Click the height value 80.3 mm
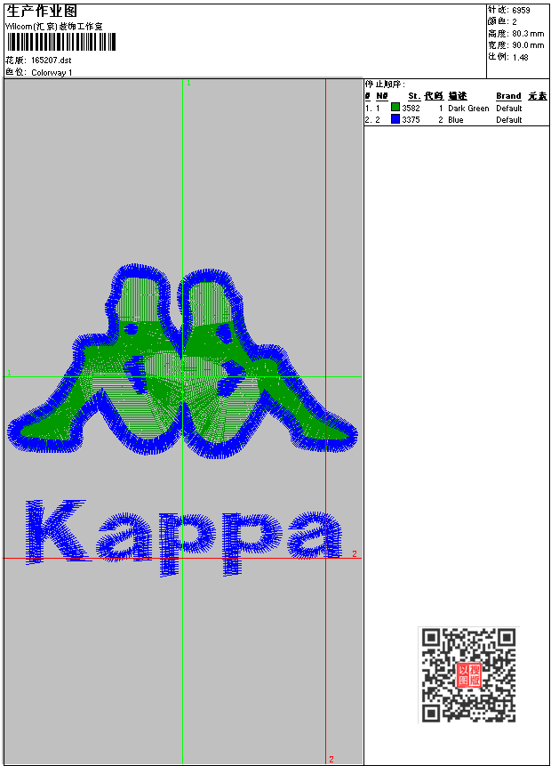551x766 pixels. coord(528,33)
